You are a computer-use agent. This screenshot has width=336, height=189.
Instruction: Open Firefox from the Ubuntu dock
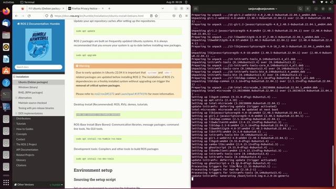click(x=6, y=11)
